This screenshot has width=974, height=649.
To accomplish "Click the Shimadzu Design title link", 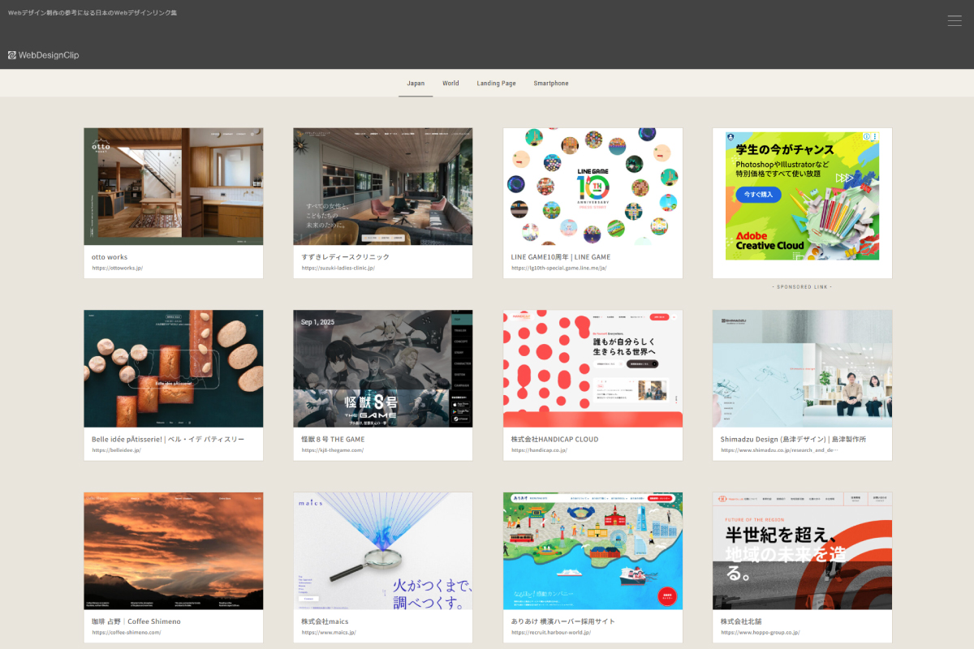I will pyautogui.click(x=793, y=439).
